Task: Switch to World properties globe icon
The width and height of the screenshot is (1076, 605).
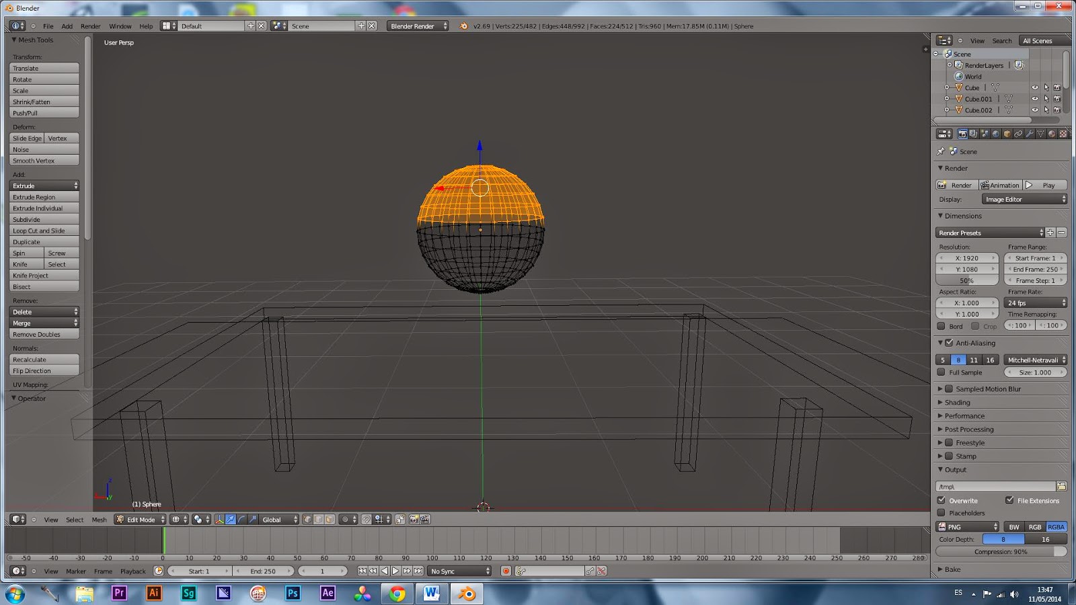Action: (x=995, y=134)
